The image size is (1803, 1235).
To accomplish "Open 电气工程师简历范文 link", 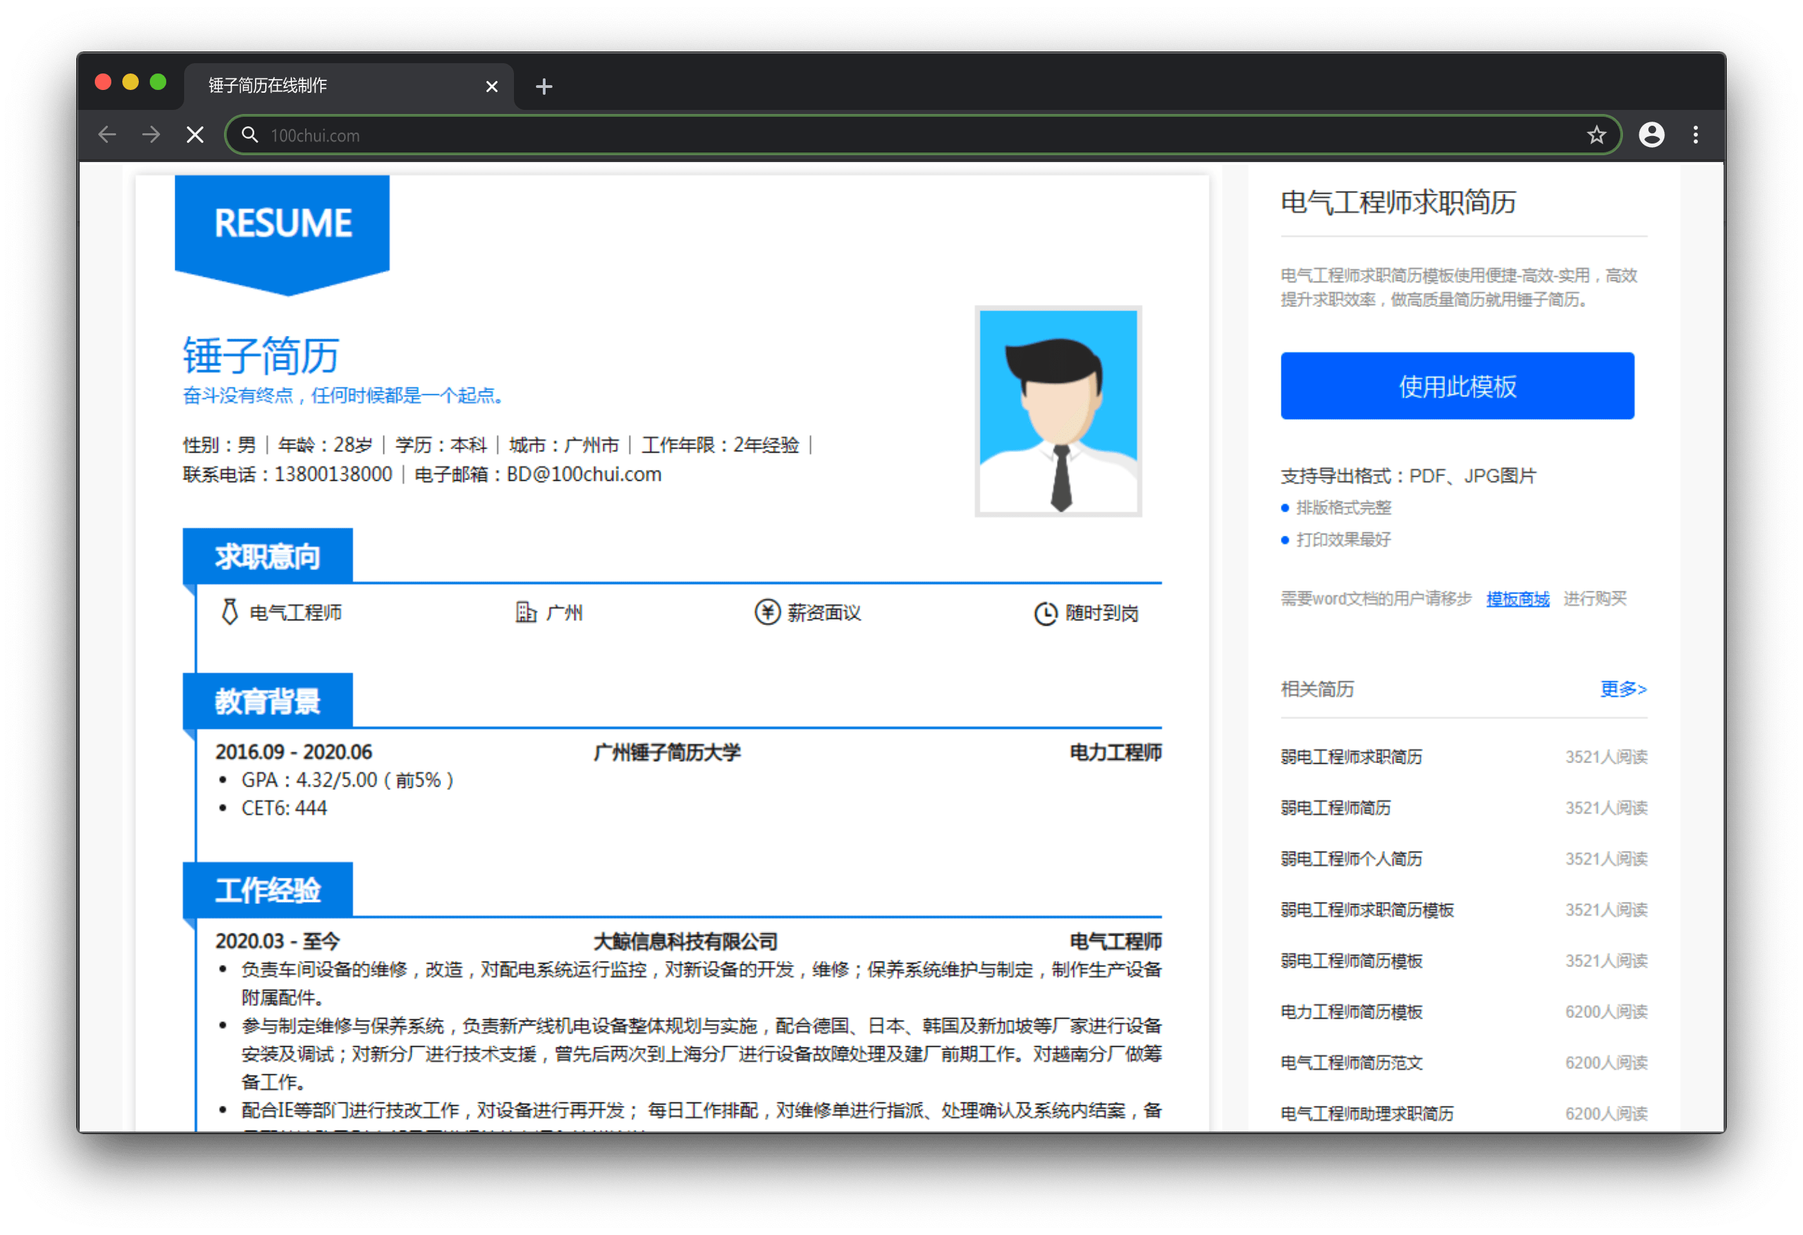I will 1352,1063.
